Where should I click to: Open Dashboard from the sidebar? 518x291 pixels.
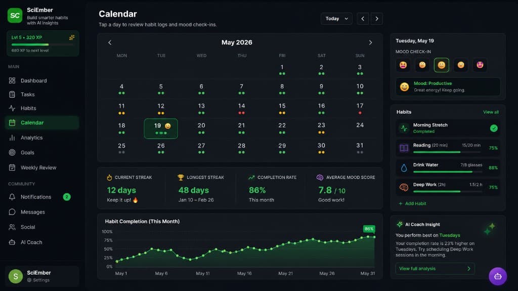tap(42, 80)
